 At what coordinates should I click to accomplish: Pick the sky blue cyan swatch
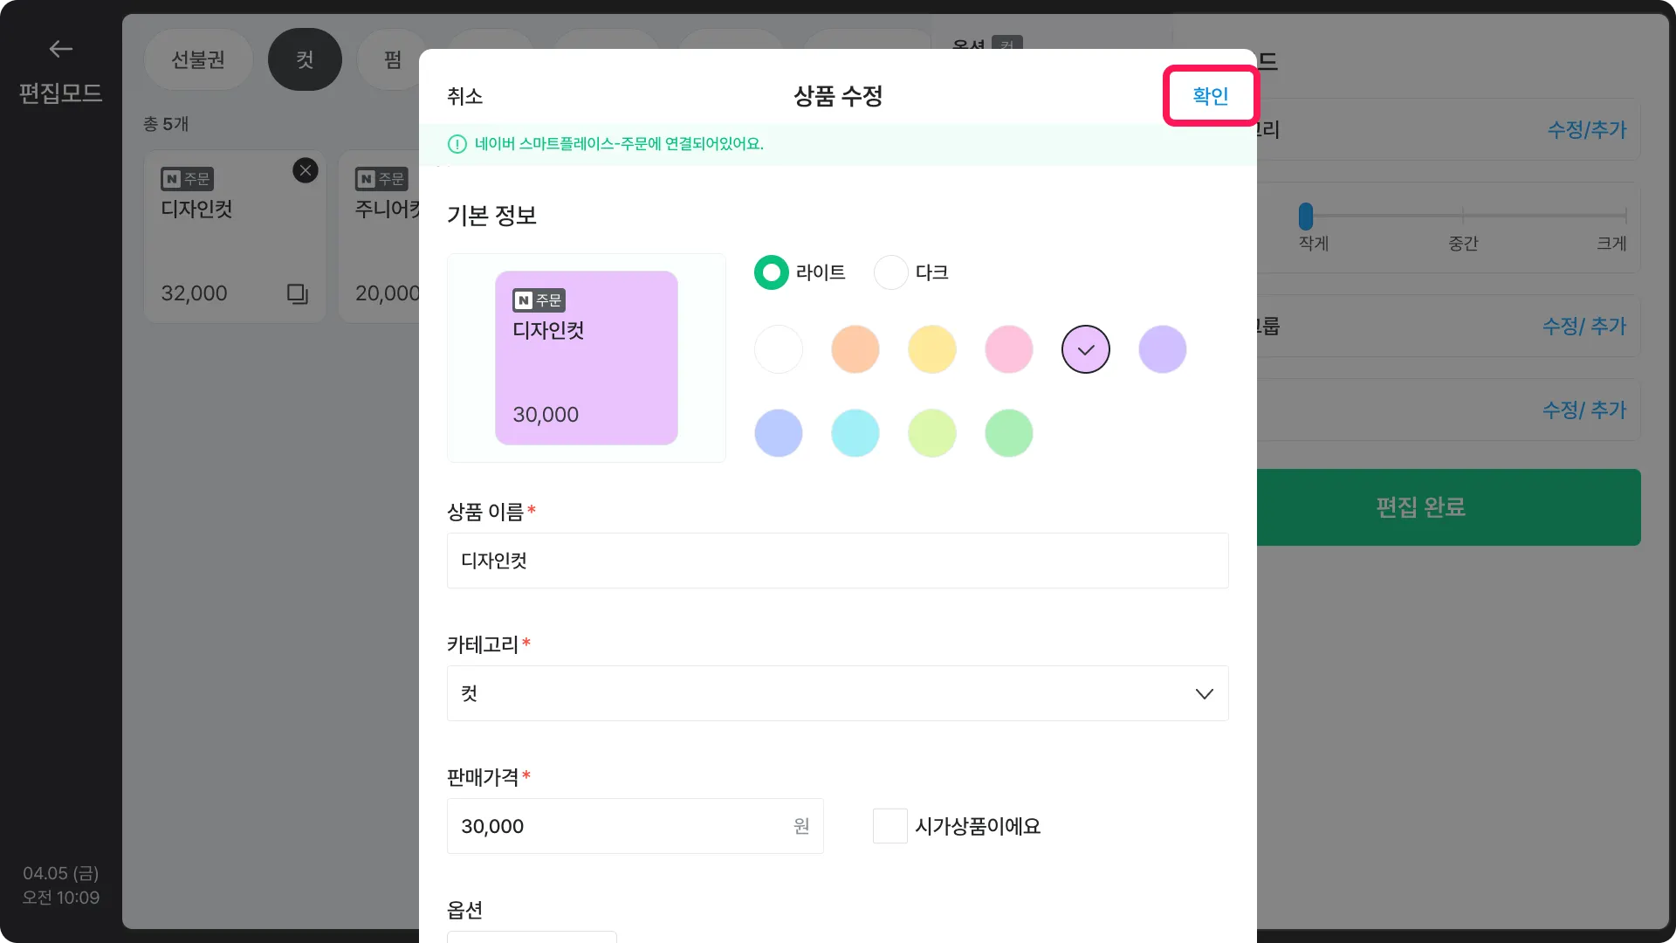pos(855,433)
